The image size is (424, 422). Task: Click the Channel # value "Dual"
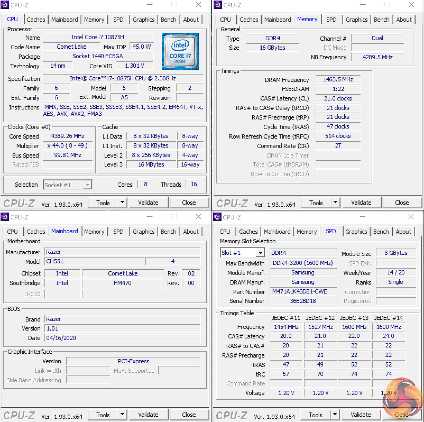click(377, 38)
